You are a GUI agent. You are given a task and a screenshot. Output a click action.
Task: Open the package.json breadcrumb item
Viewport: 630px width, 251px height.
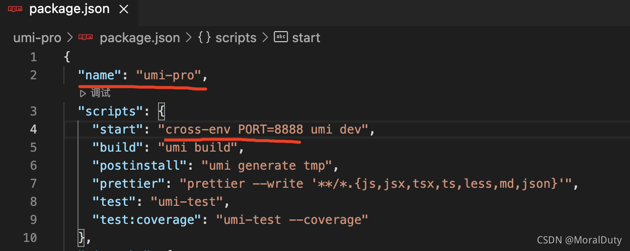tap(140, 38)
